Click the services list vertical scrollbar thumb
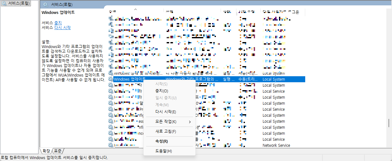 [x=389, y=123]
